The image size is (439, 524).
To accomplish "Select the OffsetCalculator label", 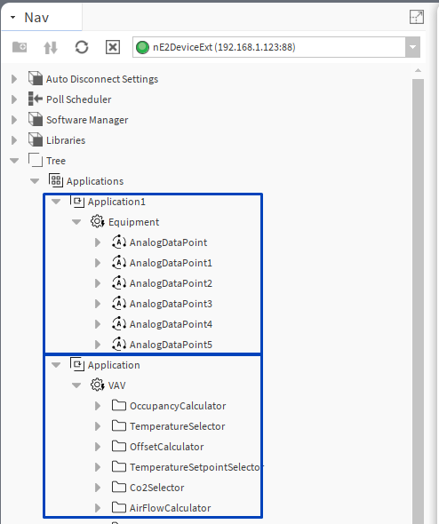I will click(166, 447).
